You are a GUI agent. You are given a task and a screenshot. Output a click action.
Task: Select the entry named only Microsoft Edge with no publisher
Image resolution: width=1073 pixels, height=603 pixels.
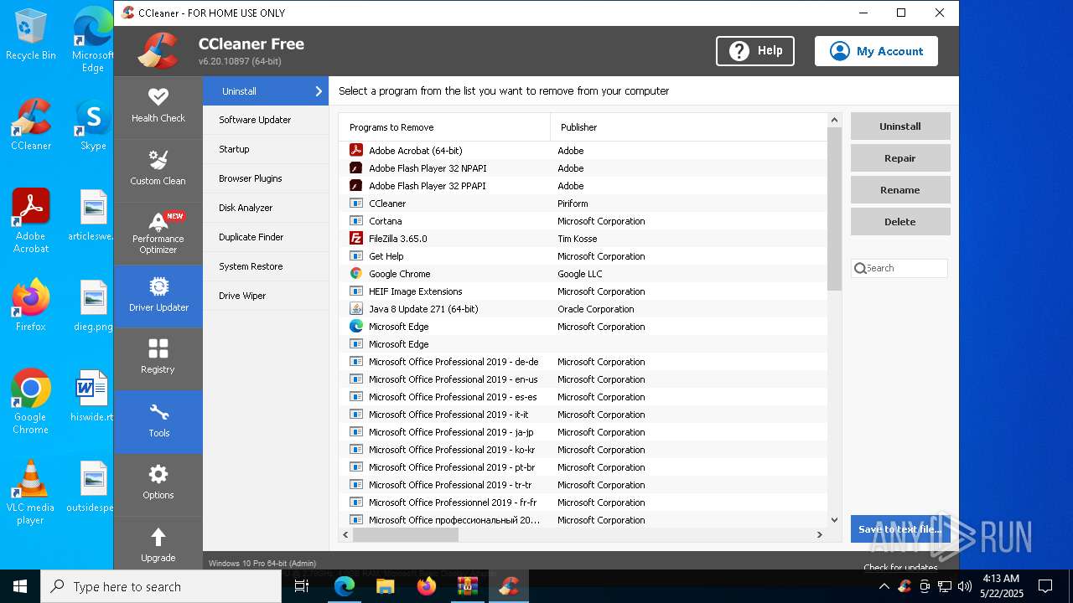click(x=583, y=344)
